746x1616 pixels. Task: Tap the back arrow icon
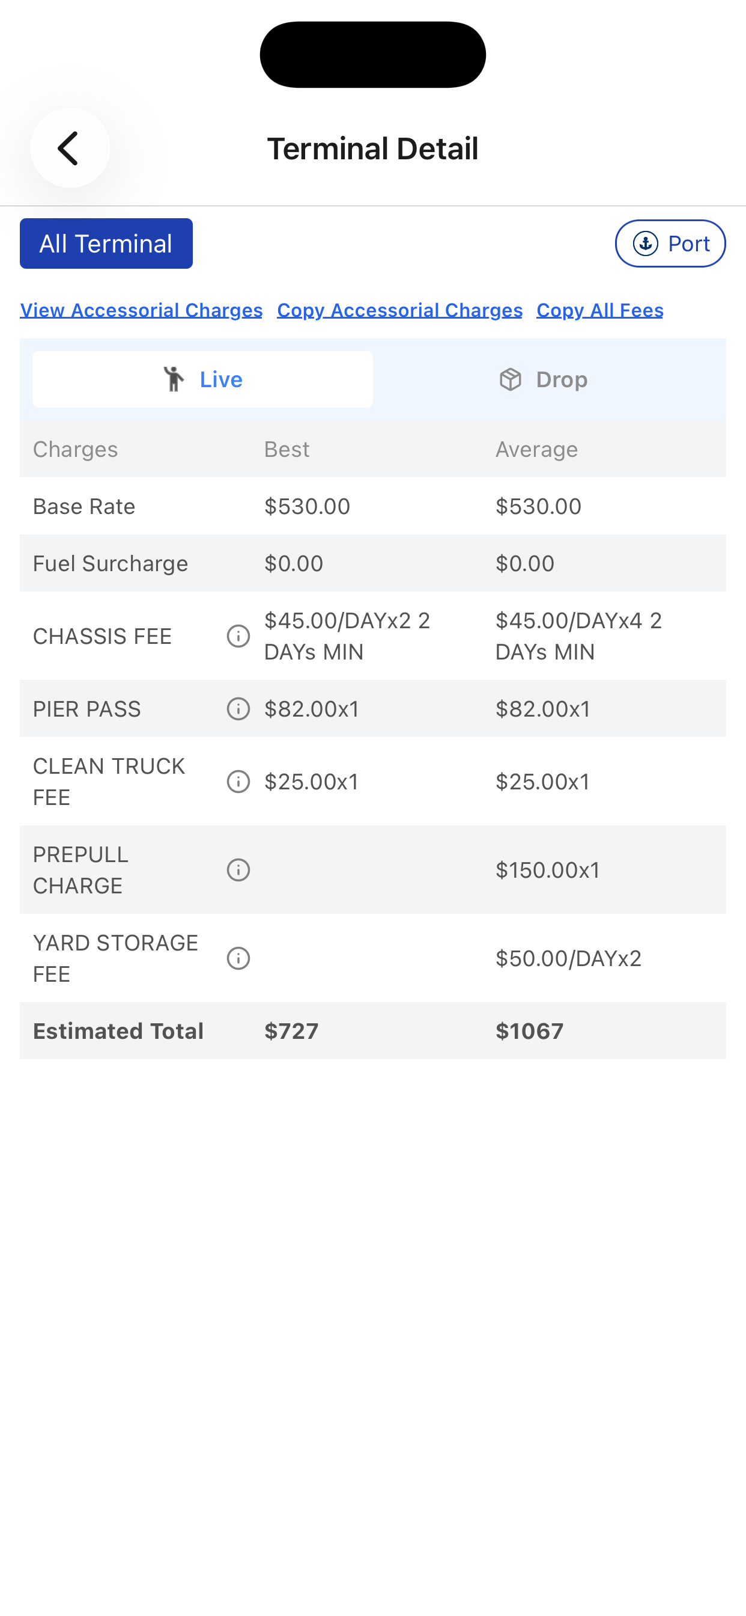tap(70, 148)
